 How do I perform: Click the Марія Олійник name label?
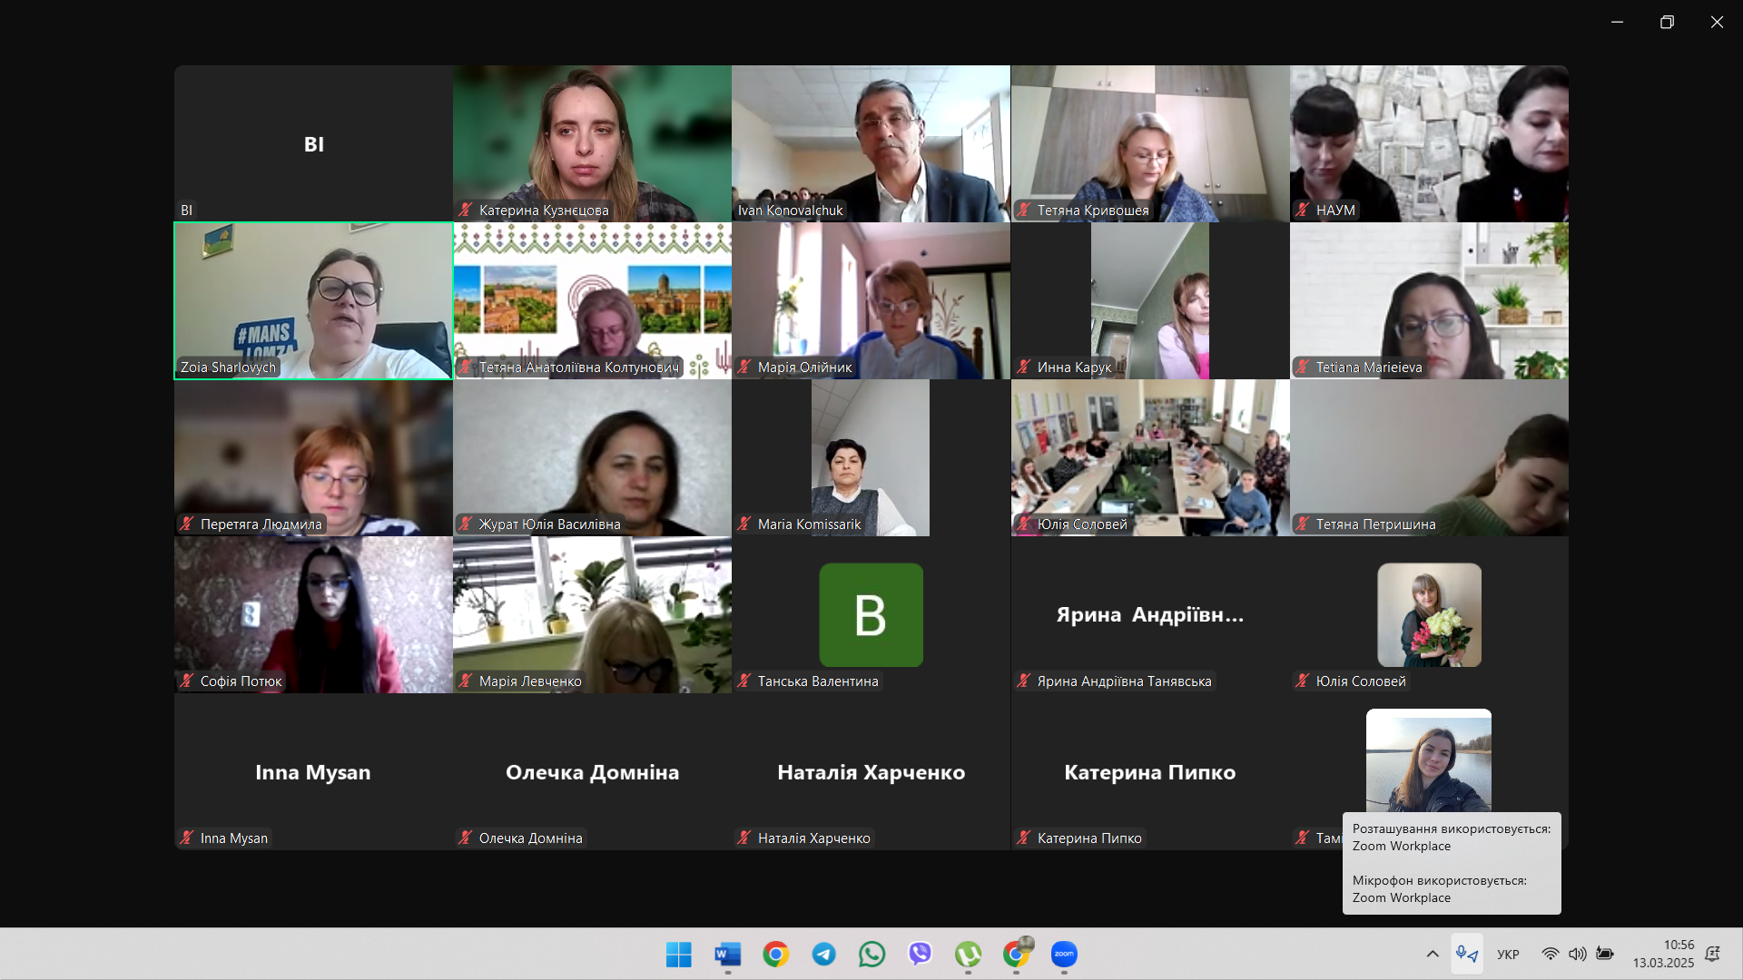[805, 367]
